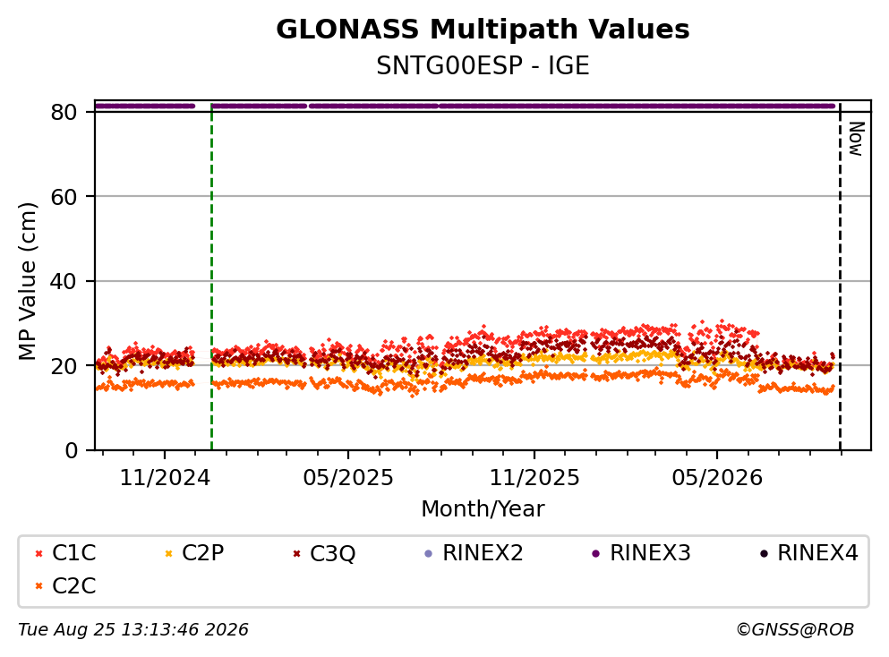Click the rotated Now label
This screenshot has width=889, height=657.
click(856, 139)
